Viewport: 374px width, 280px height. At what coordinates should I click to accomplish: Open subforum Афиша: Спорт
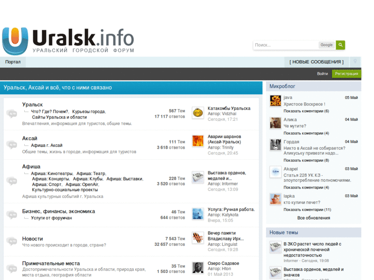[x=47, y=184]
